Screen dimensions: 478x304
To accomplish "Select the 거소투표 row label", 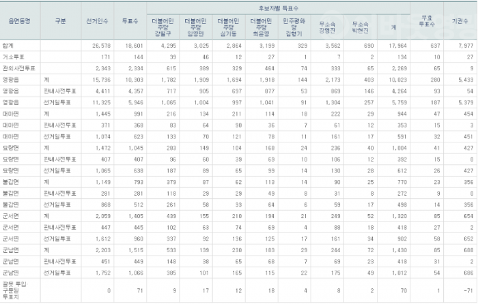I will tap(13, 57).
